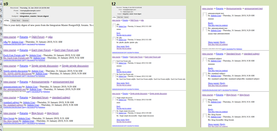Open 'Re: Each User Forum subj' in s9

point(16,58)
